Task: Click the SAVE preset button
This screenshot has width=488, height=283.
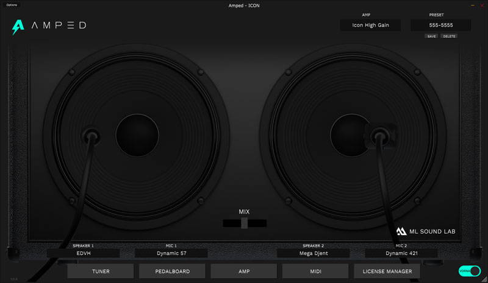Action: pyautogui.click(x=431, y=37)
